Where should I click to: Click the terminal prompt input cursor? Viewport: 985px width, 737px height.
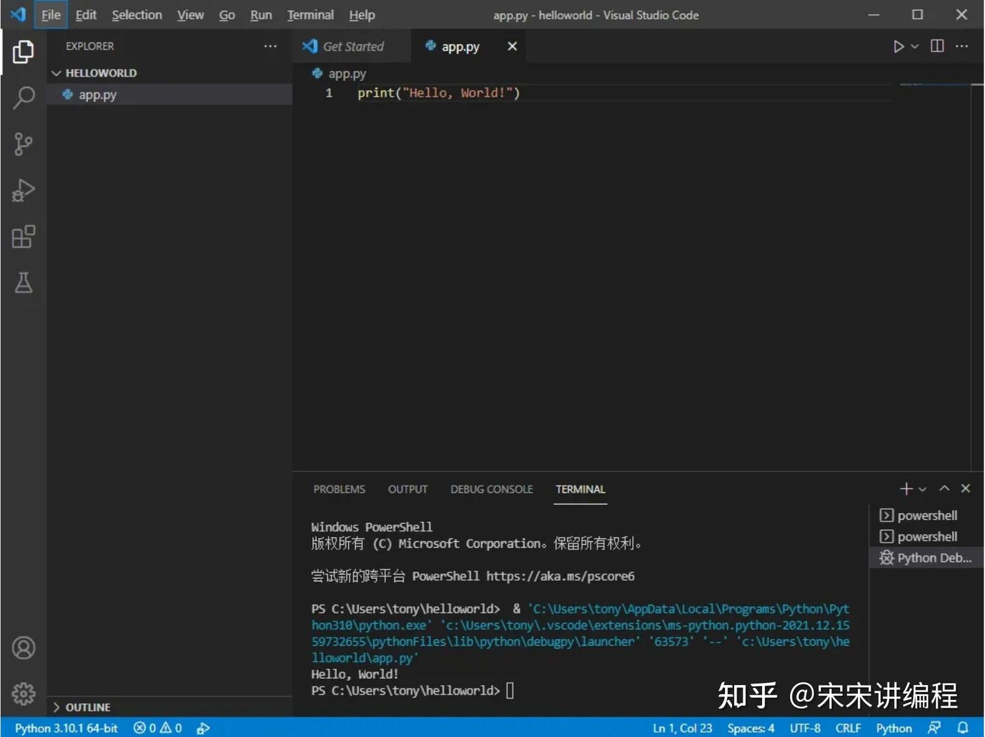tap(510, 690)
